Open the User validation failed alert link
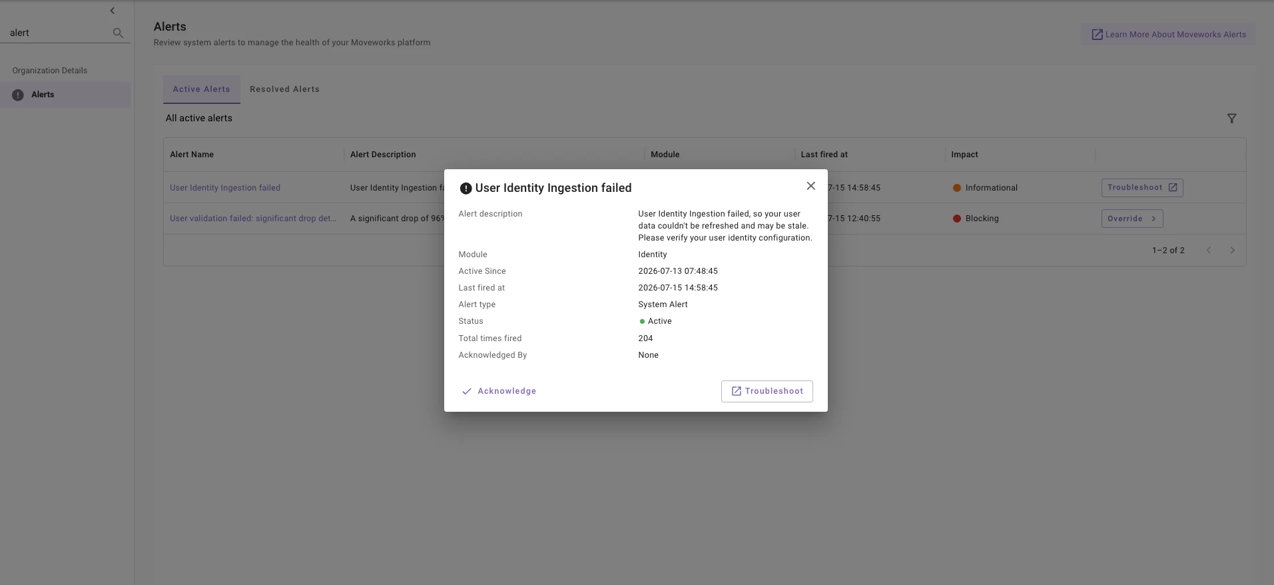The image size is (1274, 585). point(253,219)
